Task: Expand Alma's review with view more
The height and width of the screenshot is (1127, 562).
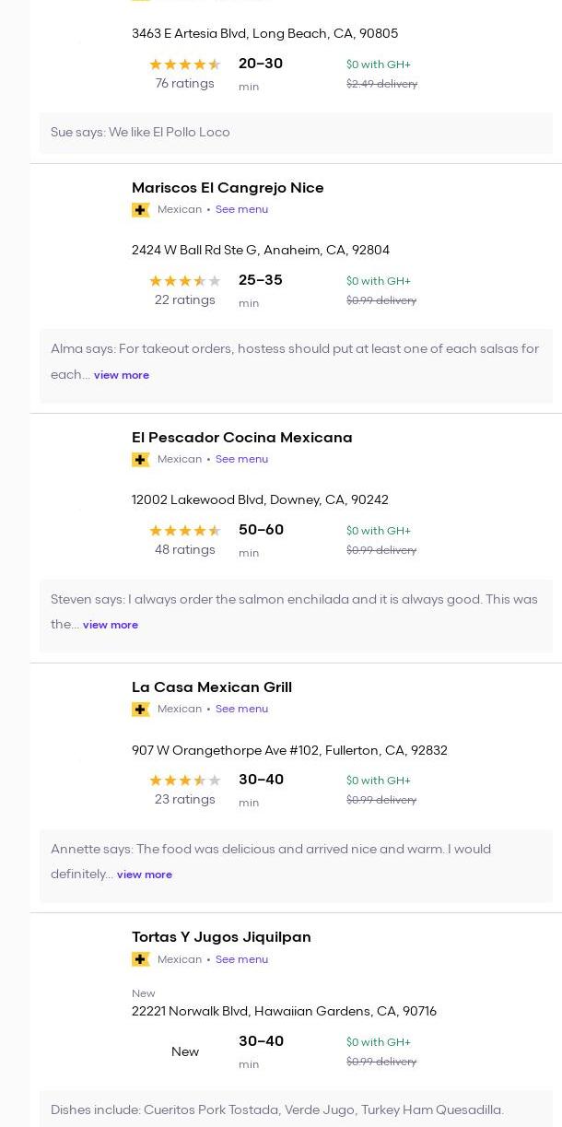Action: [x=121, y=375]
